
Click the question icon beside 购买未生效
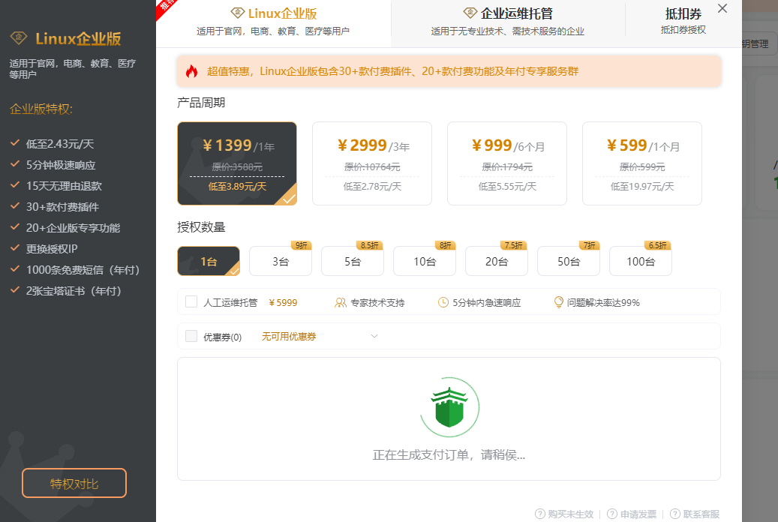(539, 514)
